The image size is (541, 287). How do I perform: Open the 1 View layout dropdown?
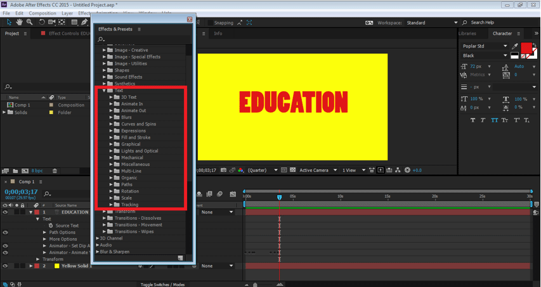354,170
